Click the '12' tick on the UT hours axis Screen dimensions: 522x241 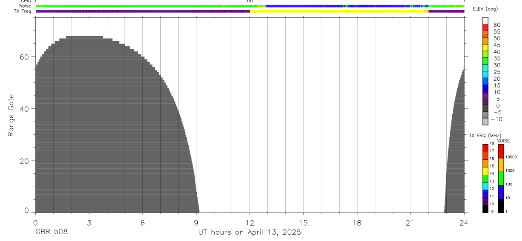250,223
